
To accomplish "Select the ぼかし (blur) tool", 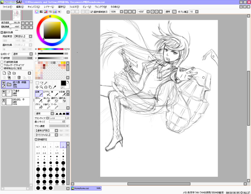I will click(39, 100).
